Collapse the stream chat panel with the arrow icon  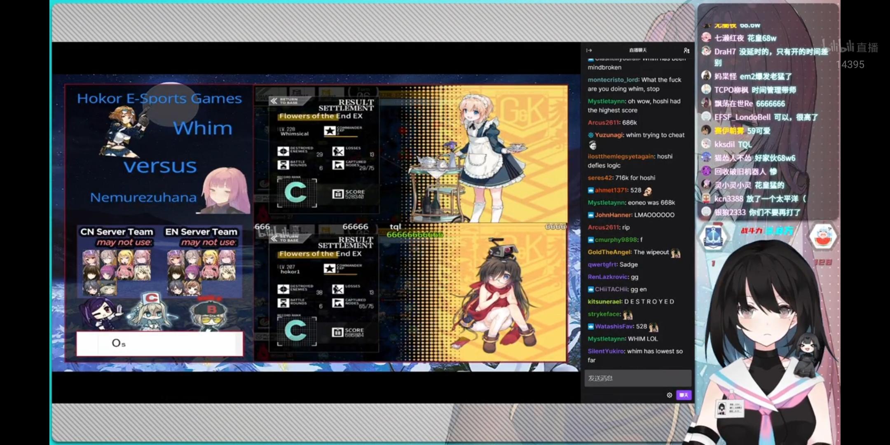coord(589,50)
